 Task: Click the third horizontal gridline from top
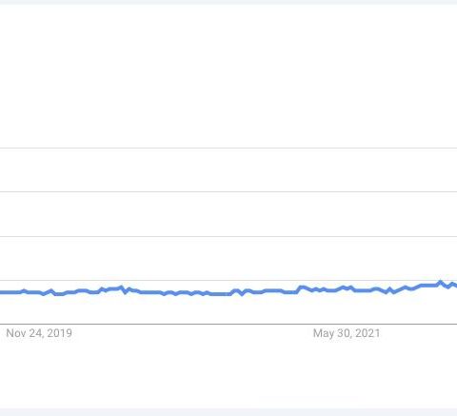pos(228,236)
